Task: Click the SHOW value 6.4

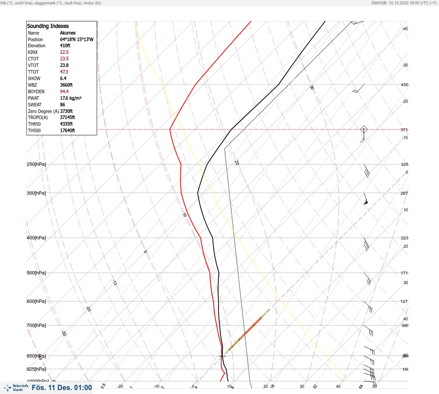Action: (63, 78)
